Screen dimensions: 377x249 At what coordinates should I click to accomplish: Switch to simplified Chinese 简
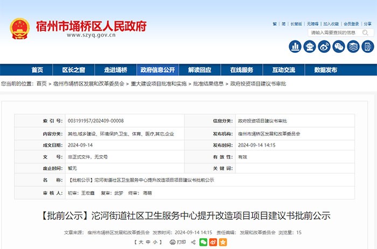pos(283,24)
